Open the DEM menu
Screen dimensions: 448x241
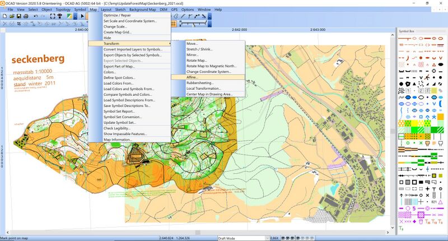point(164,10)
